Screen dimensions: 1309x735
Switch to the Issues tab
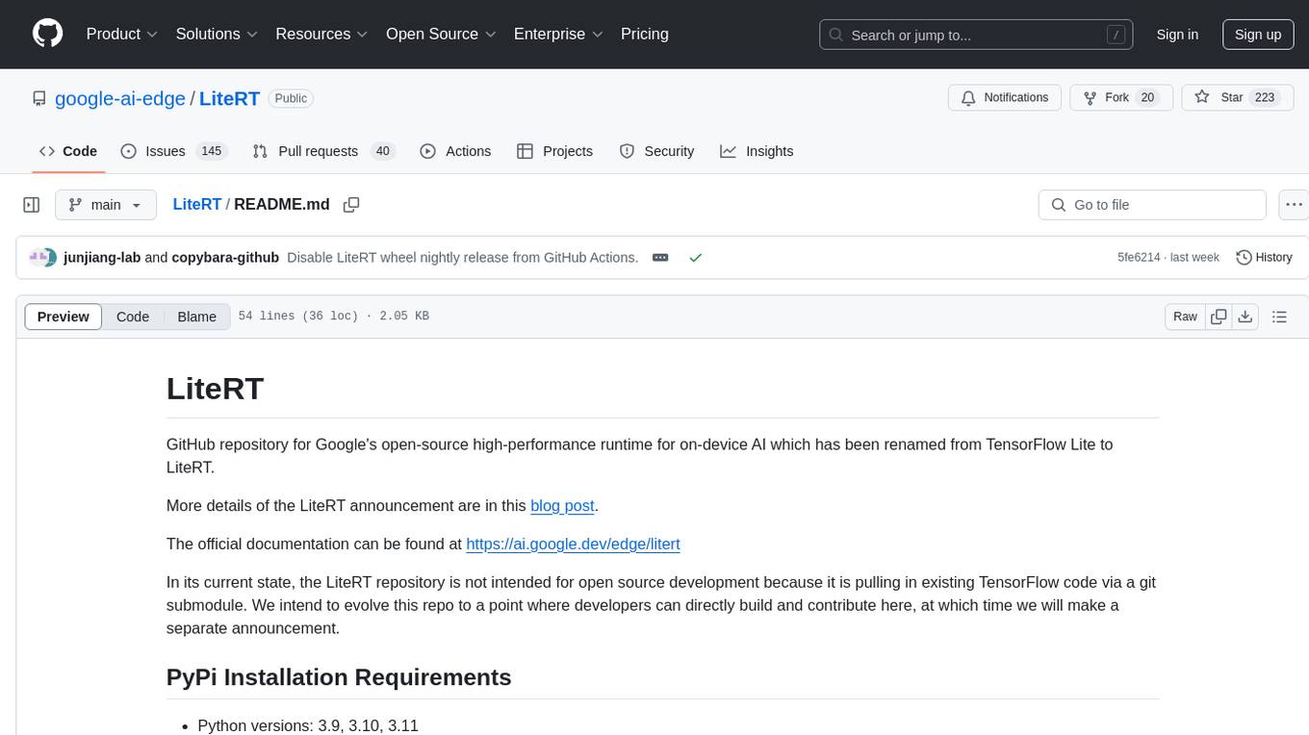(173, 151)
